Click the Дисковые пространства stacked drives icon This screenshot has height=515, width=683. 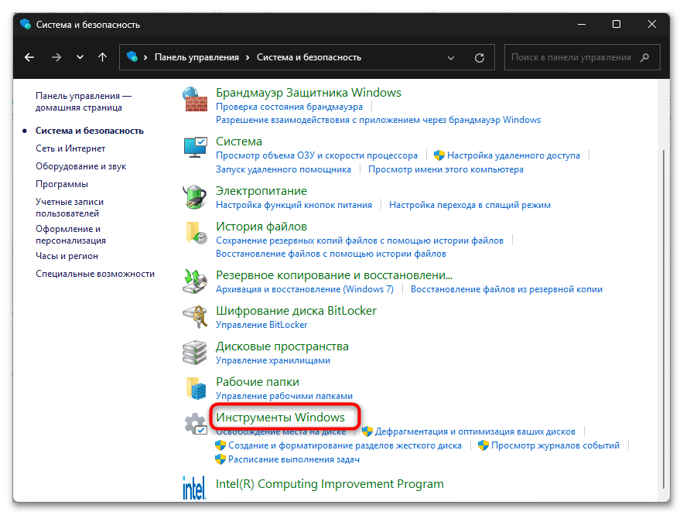point(195,353)
